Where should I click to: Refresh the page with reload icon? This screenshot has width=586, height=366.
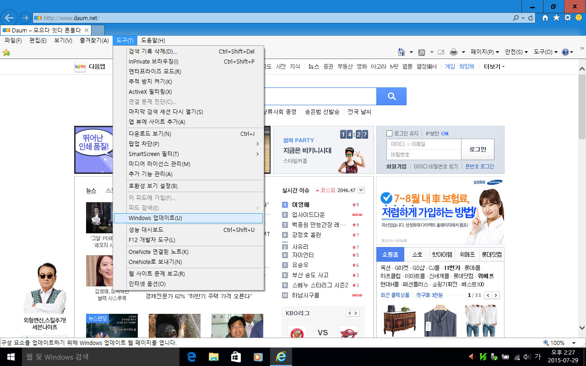coord(531,18)
